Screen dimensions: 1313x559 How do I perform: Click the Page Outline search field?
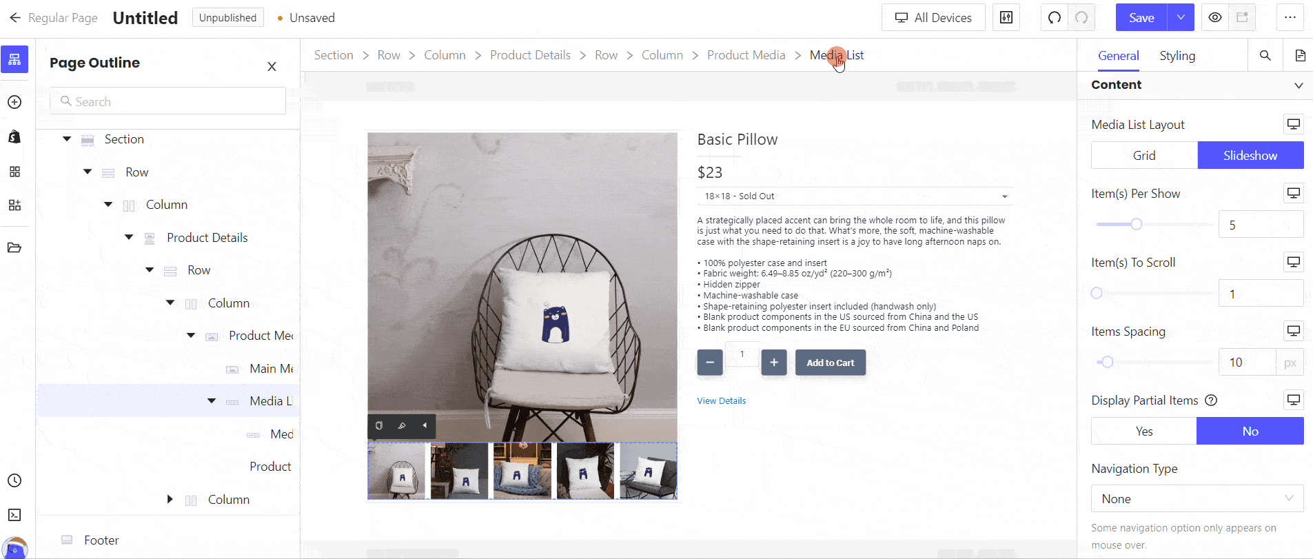(x=167, y=101)
